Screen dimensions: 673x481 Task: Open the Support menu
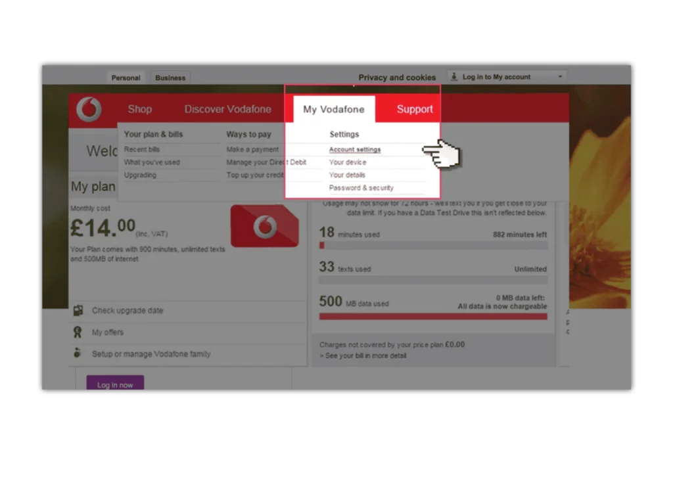(415, 109)
